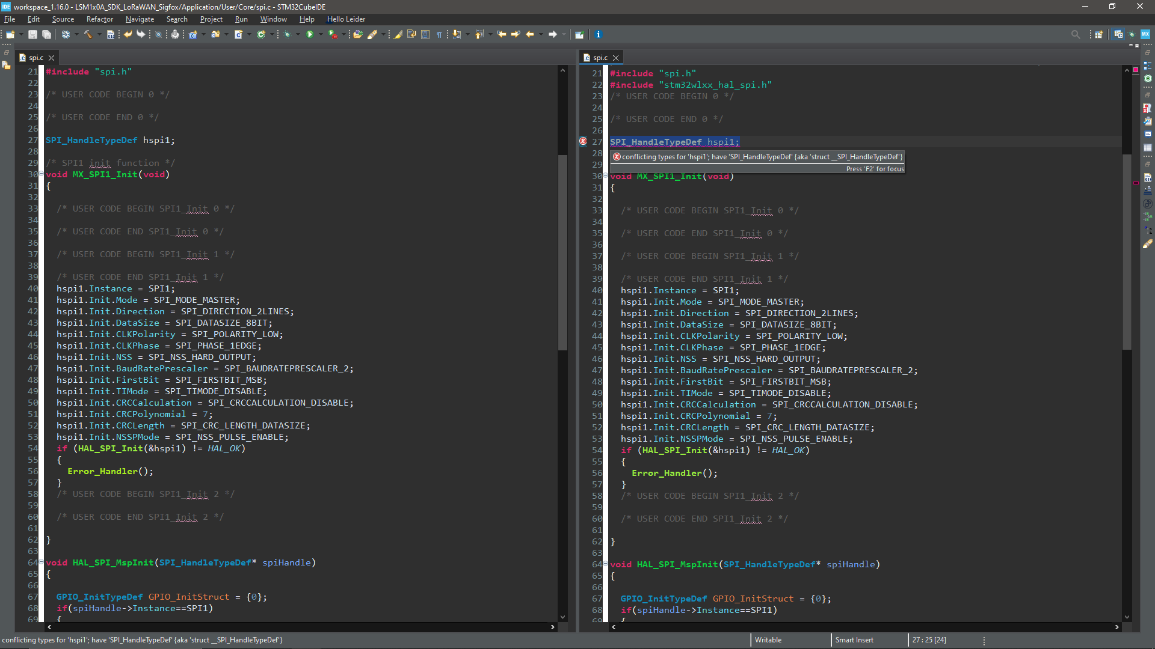Start debugging with the bug icon
This screenshot has width=1155, height=649.
pyautogui.click(x=287, y=35)
